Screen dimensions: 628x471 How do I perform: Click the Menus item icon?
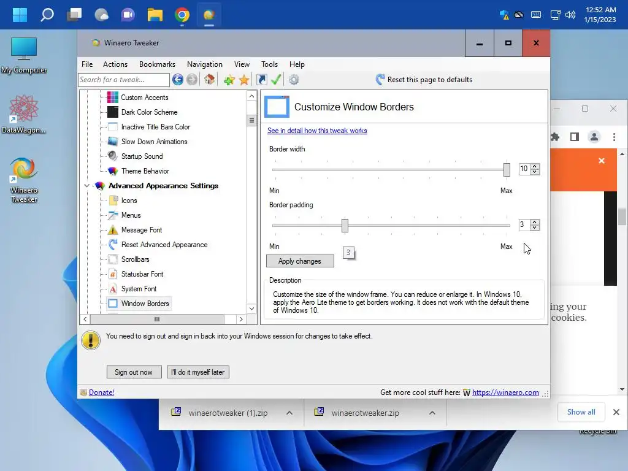113,215
